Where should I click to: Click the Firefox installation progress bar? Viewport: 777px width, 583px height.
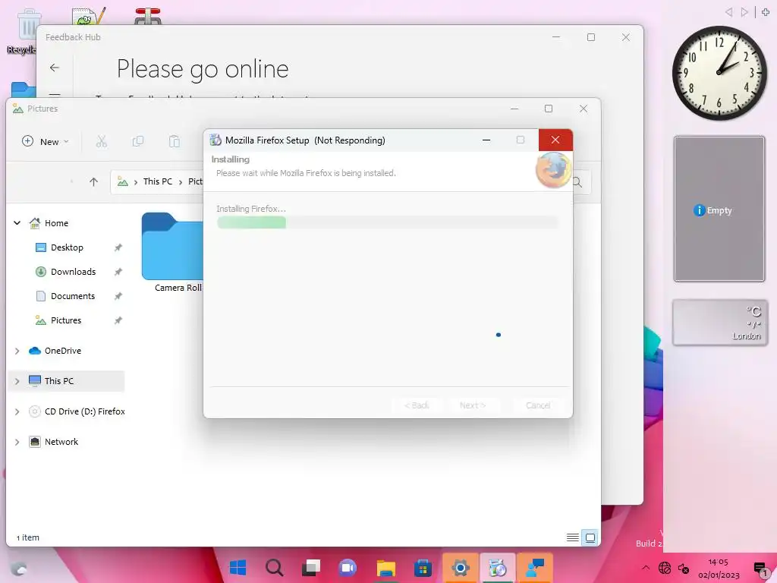[x=387, y=222]
